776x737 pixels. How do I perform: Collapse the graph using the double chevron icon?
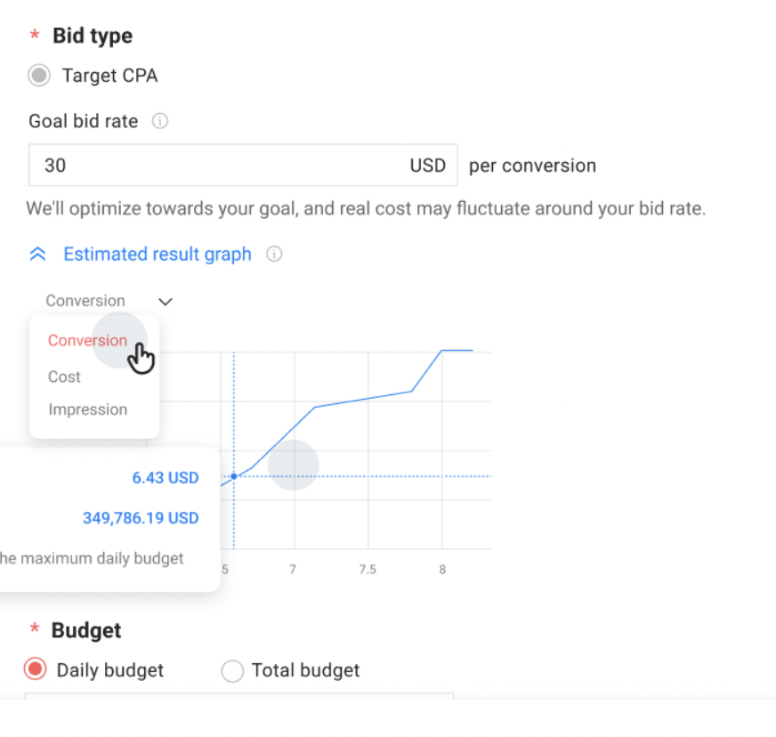click(x=37, y=253)
